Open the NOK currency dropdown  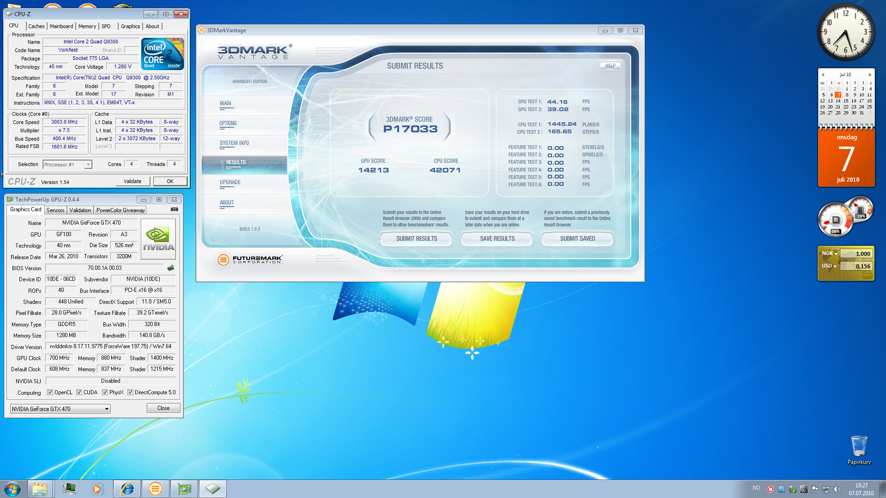(x=830, y=254)
